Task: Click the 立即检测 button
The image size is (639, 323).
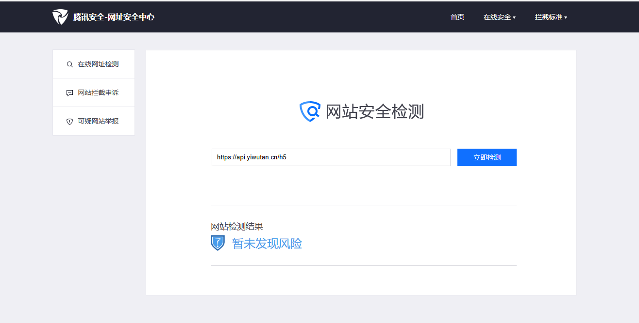Action: coord(487,157)
